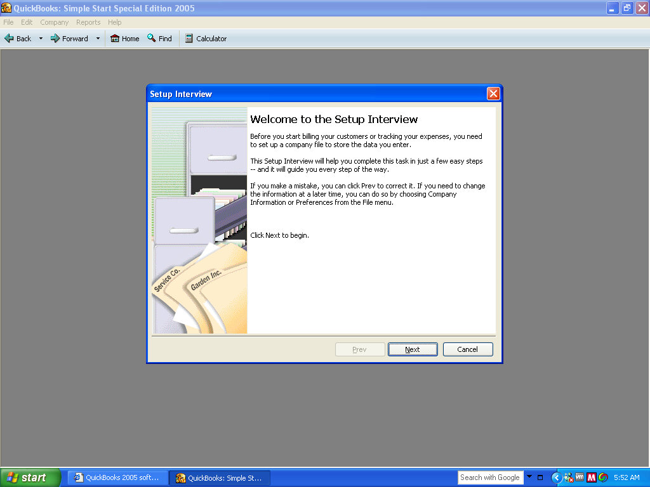Cancel the Setup Interview dialog
The width and height of the screenshot is (650, 487).
(467, 349)
